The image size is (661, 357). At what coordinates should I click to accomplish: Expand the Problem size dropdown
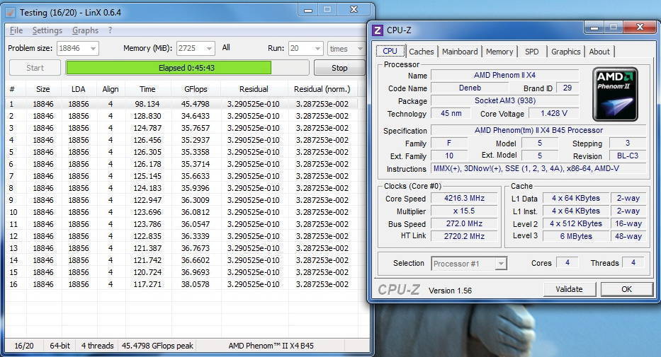point(94,49)
